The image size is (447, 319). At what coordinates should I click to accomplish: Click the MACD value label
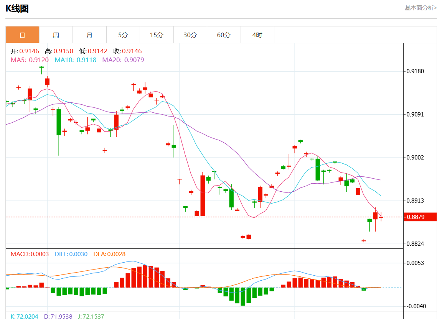30,254
